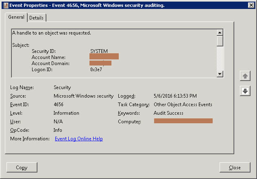Screen dimensions: 257x179
Task: Click the More Information: label
Action: [30, 139]
